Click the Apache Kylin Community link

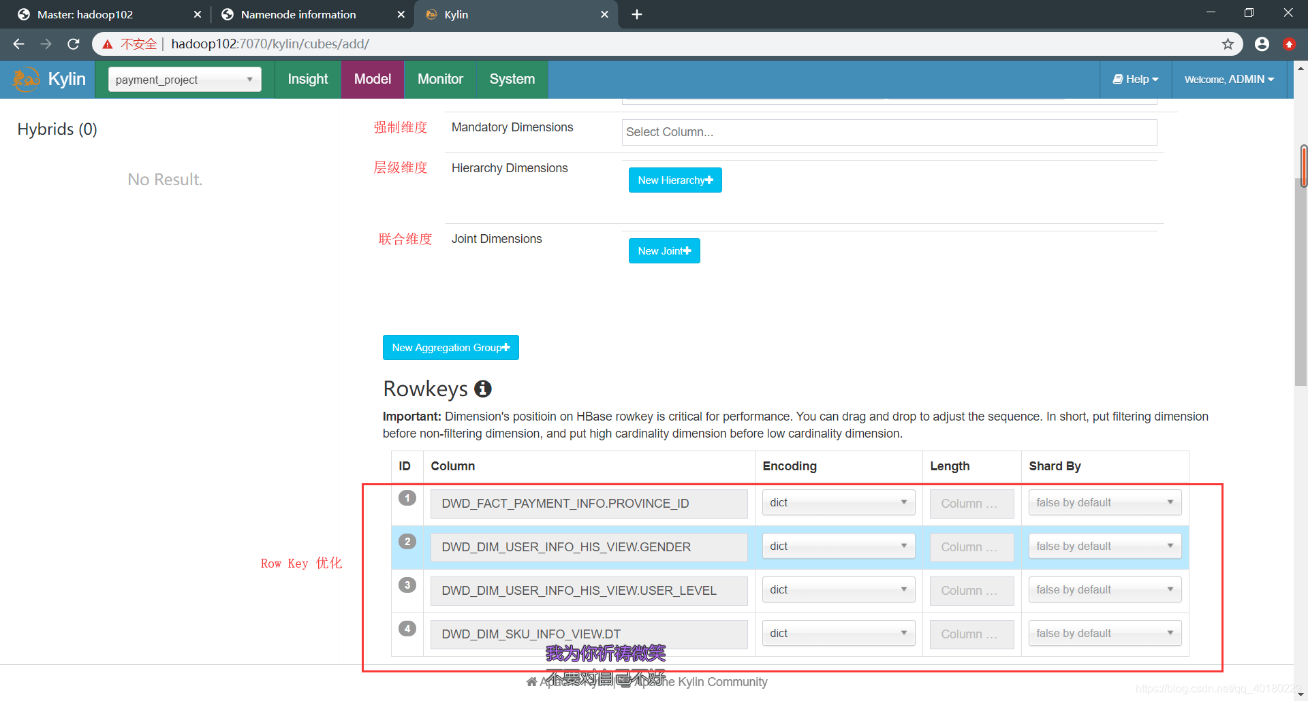[x=700, y=682]
